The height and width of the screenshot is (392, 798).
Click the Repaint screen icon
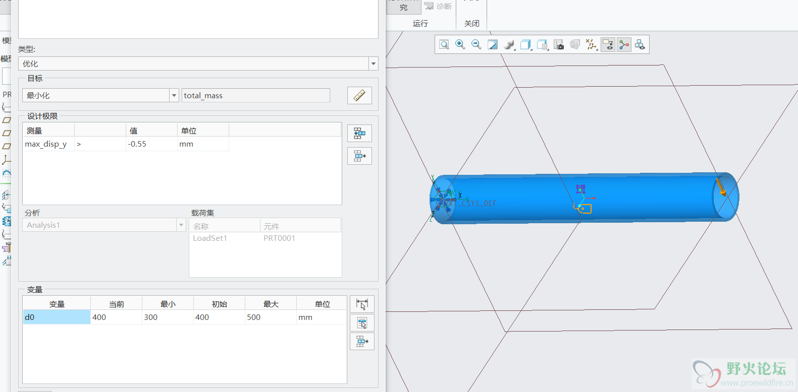tap(493, 45)
